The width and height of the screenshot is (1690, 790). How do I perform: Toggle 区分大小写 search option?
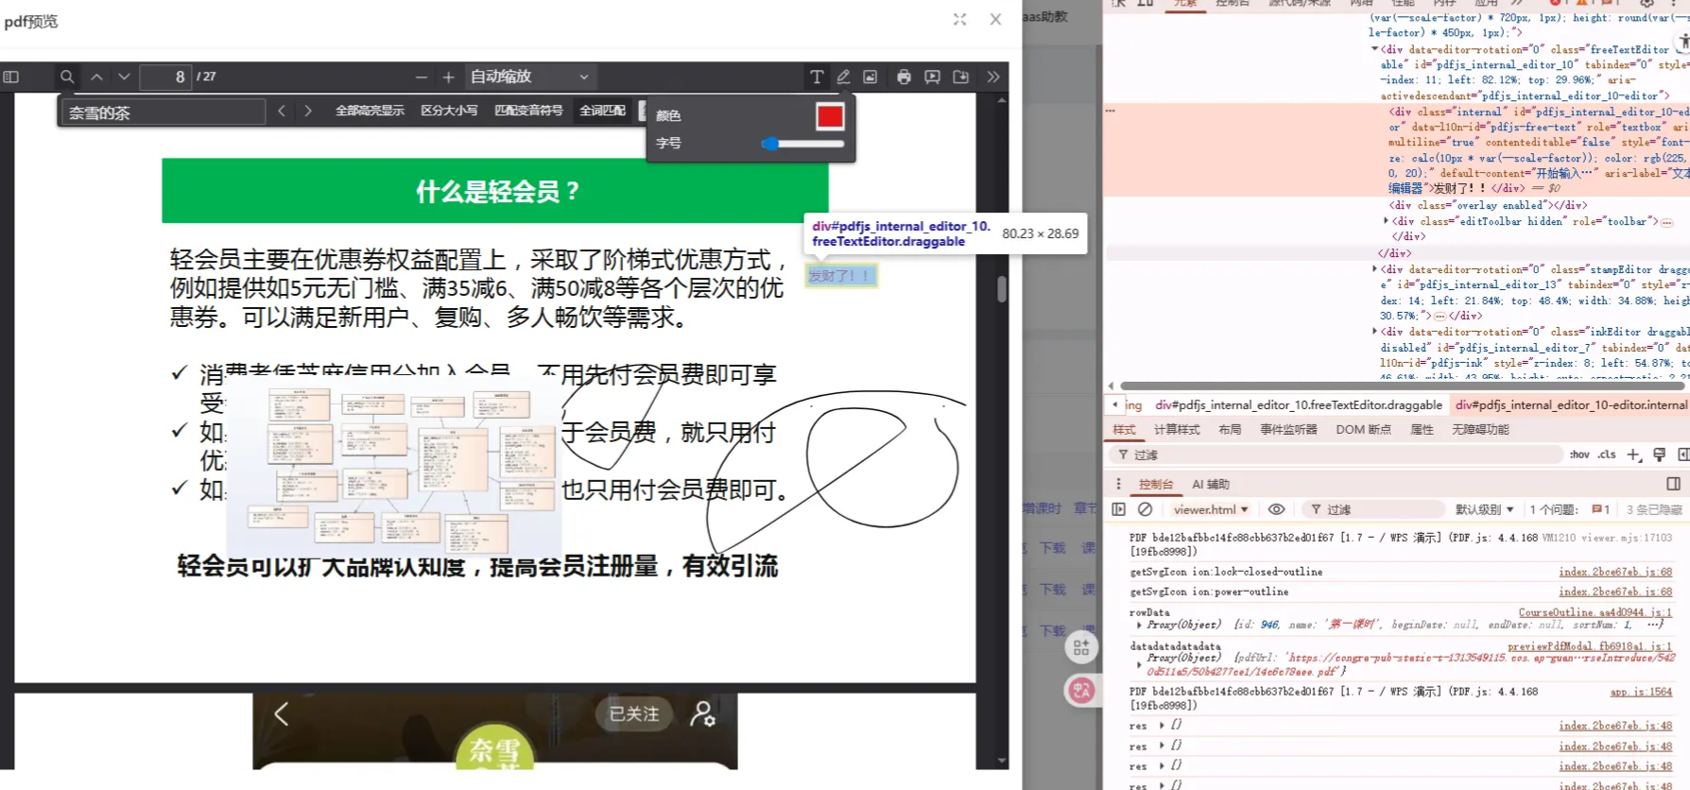[x=449, y=111]
